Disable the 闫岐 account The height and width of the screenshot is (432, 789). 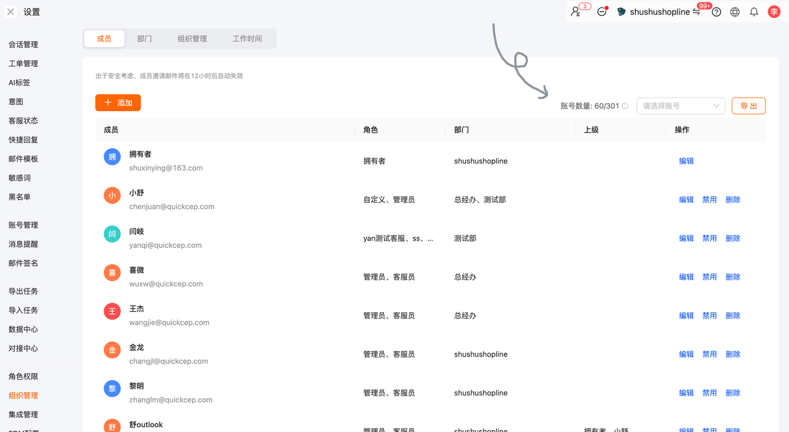tap(709, 238)
